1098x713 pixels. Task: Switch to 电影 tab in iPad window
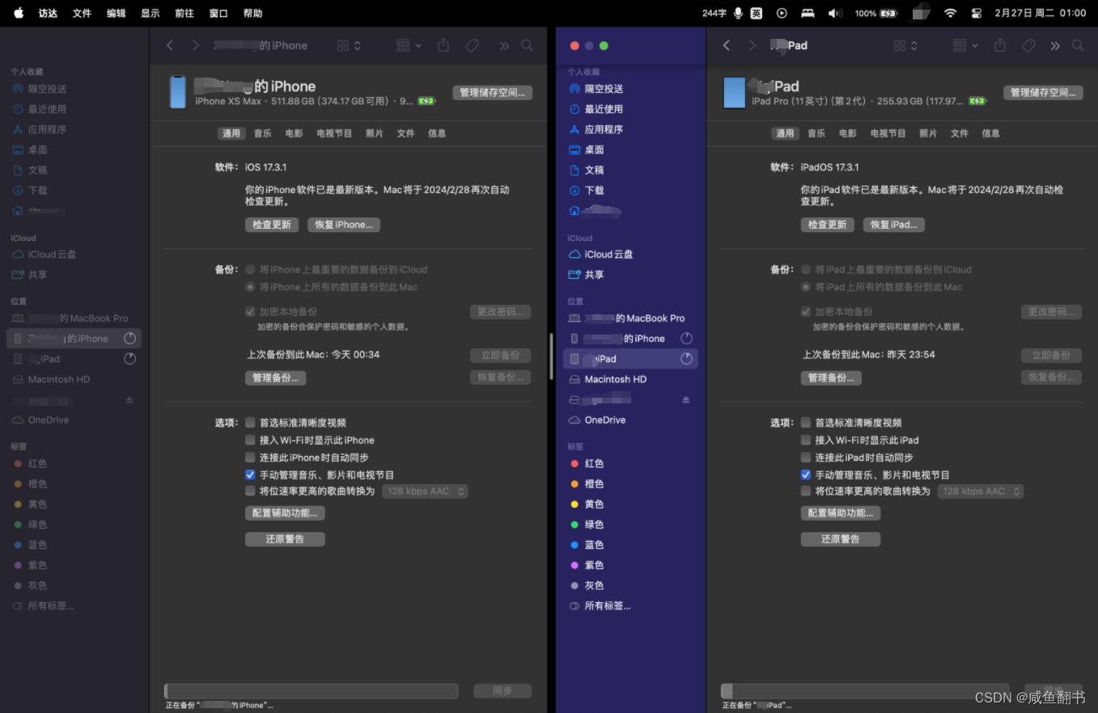[x=848, y=133]
